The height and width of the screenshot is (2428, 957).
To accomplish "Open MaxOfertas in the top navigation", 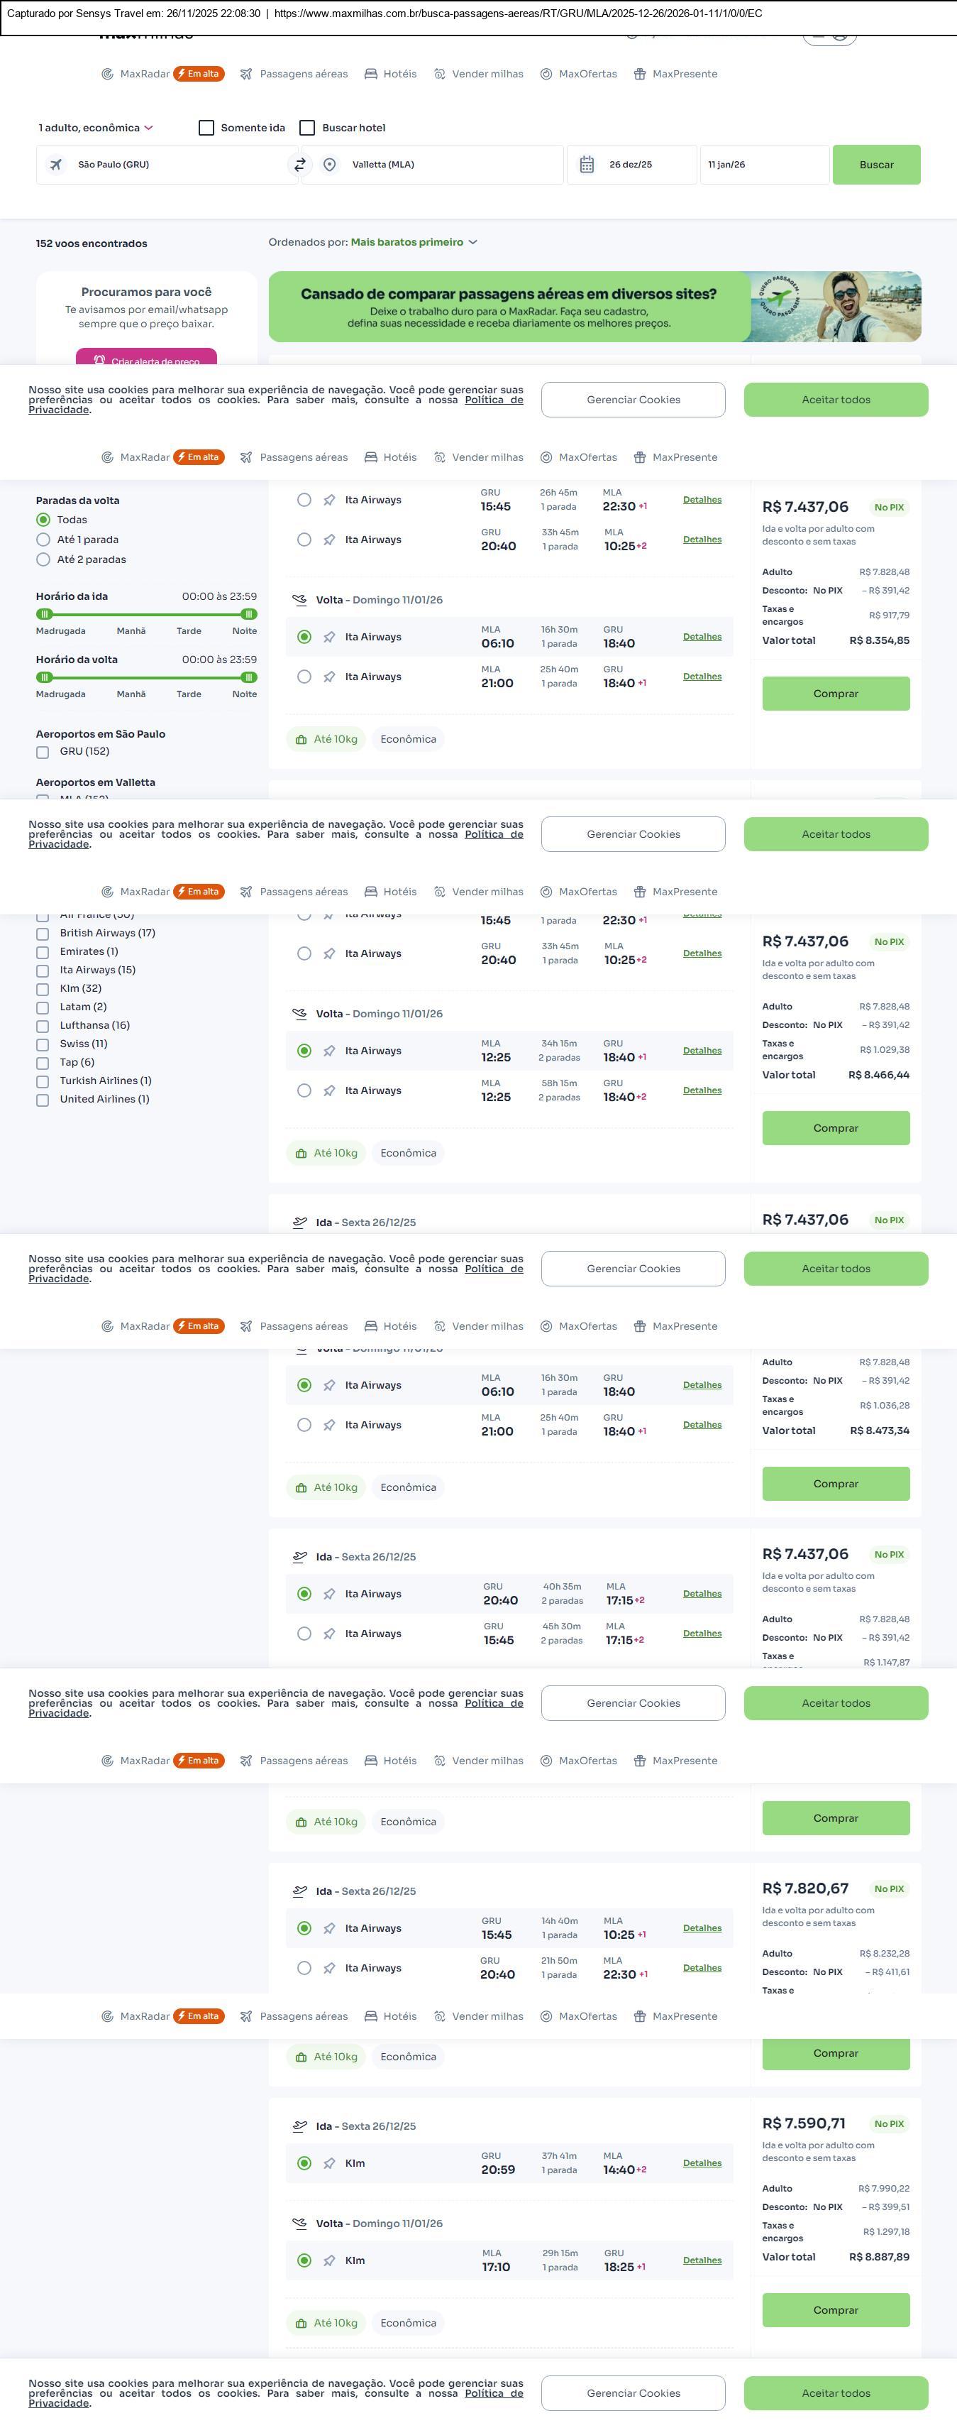I will (x=578, y=75).
